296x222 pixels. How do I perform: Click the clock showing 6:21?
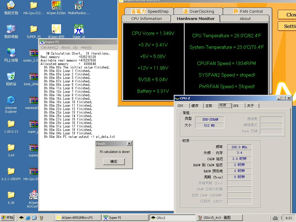click(x=289, y=218)
